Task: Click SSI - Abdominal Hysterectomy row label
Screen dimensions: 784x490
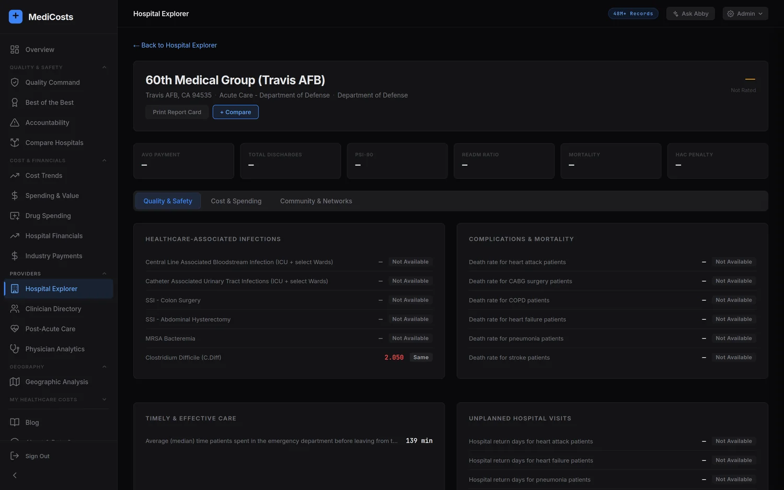Action: pos(188,320)
